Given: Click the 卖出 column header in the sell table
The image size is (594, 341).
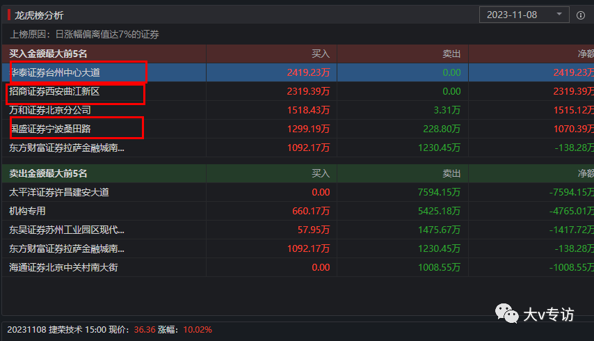Looking at the screenshot, I should click(451, 174).
